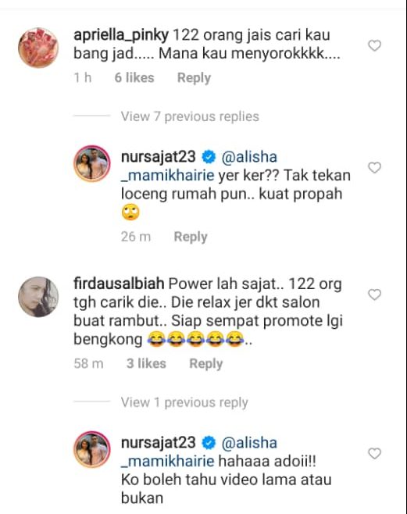The height and width of the screenshot is (514, 407).
Task: Open nursajat23's avatar on 'hahaaa adoii' reply
Action: pyautogui.click(x=92, y=449)
